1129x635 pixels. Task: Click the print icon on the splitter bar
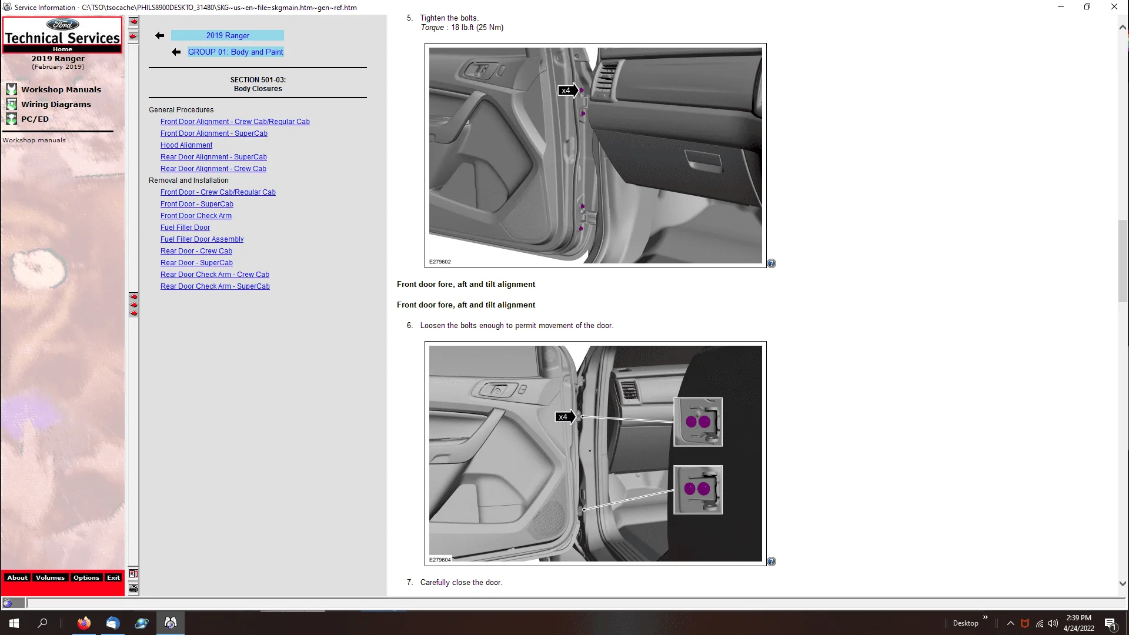click(133, 589)
